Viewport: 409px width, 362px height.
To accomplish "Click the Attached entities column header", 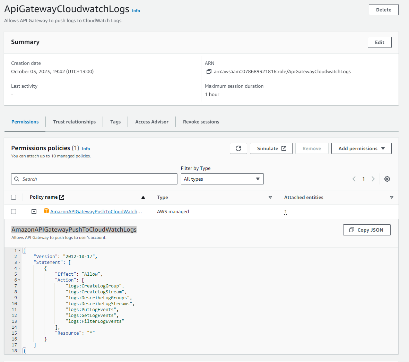I will [x=304, y=197].
